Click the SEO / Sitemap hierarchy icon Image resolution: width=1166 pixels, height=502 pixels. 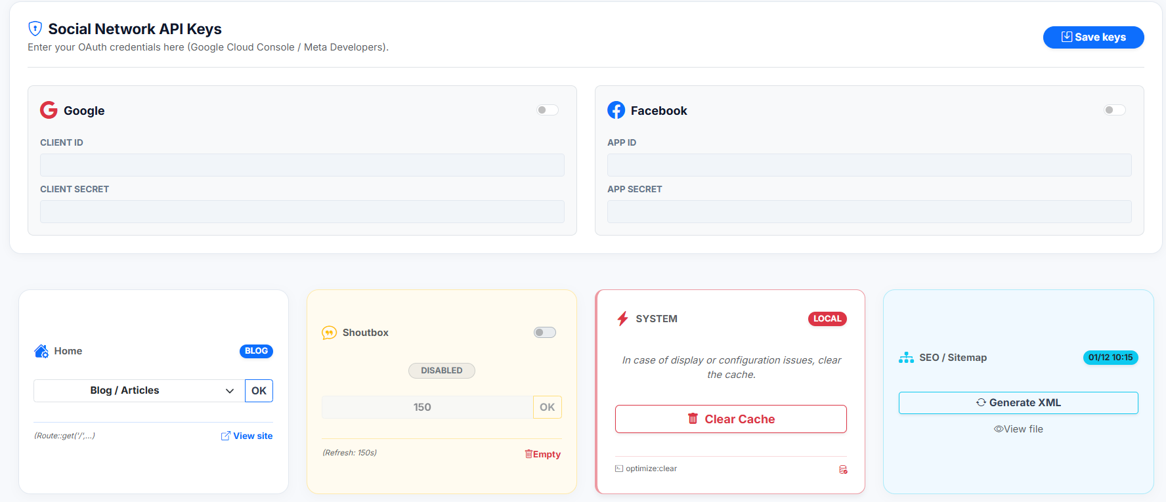906,358
